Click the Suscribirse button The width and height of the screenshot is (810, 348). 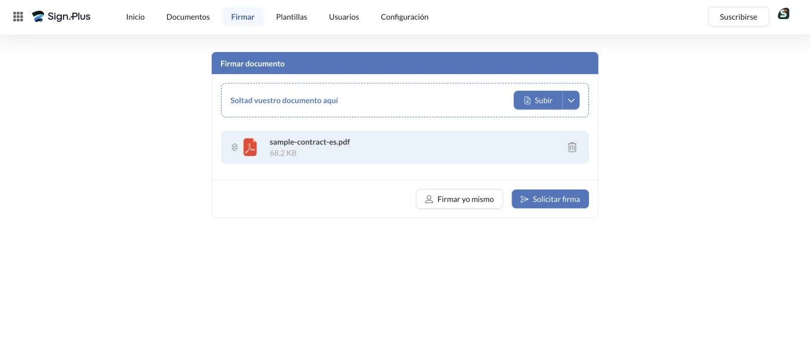pos(738,17)
